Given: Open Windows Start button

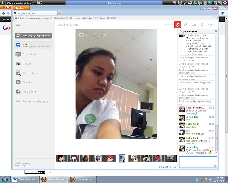Looking at the screenshot, I should (5, 179).
